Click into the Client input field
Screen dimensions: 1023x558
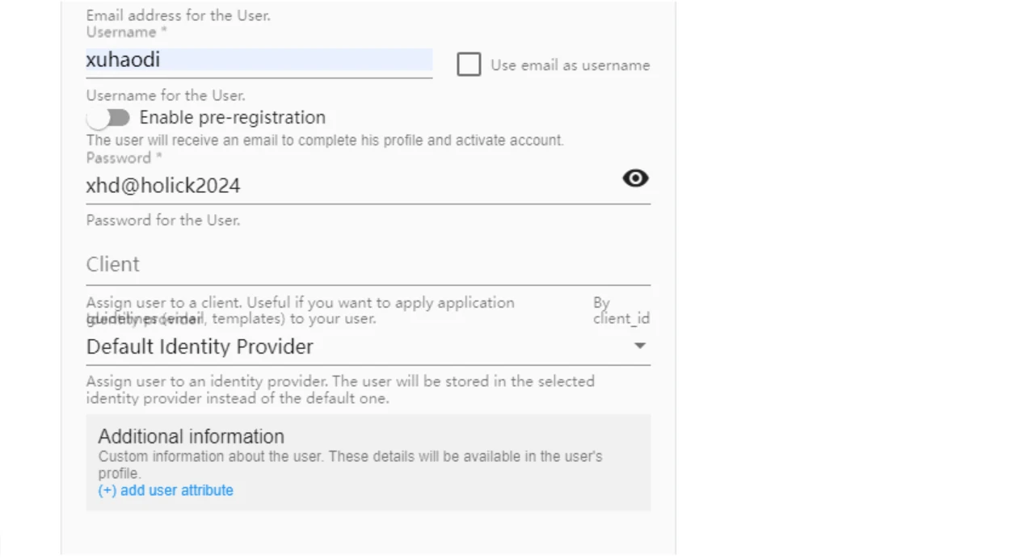(x=368, y=265)
